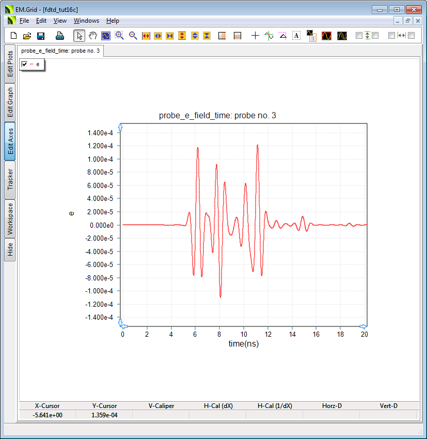Viewport: 427px width, 439px height.
Task: Click the Zoom In magnifier icon
Action: [120, 36]
